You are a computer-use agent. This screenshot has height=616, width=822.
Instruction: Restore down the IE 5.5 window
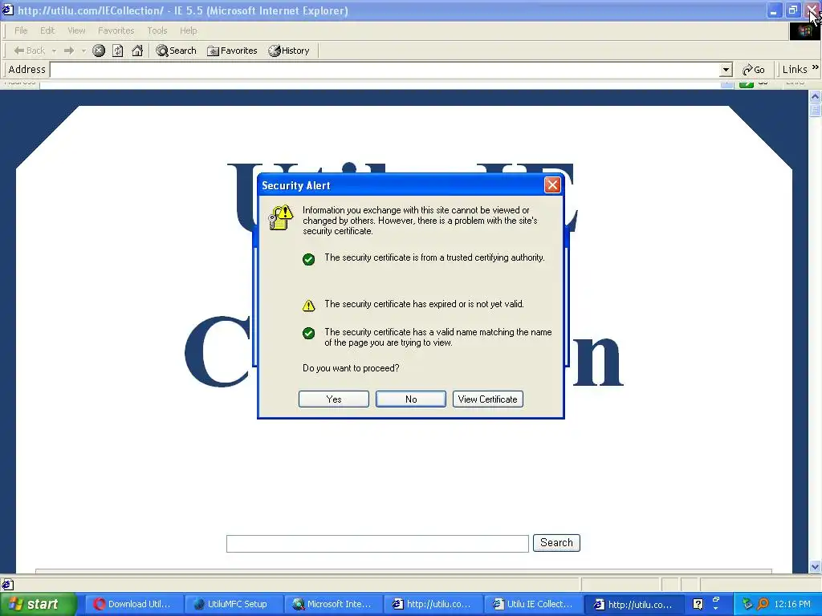792,10
